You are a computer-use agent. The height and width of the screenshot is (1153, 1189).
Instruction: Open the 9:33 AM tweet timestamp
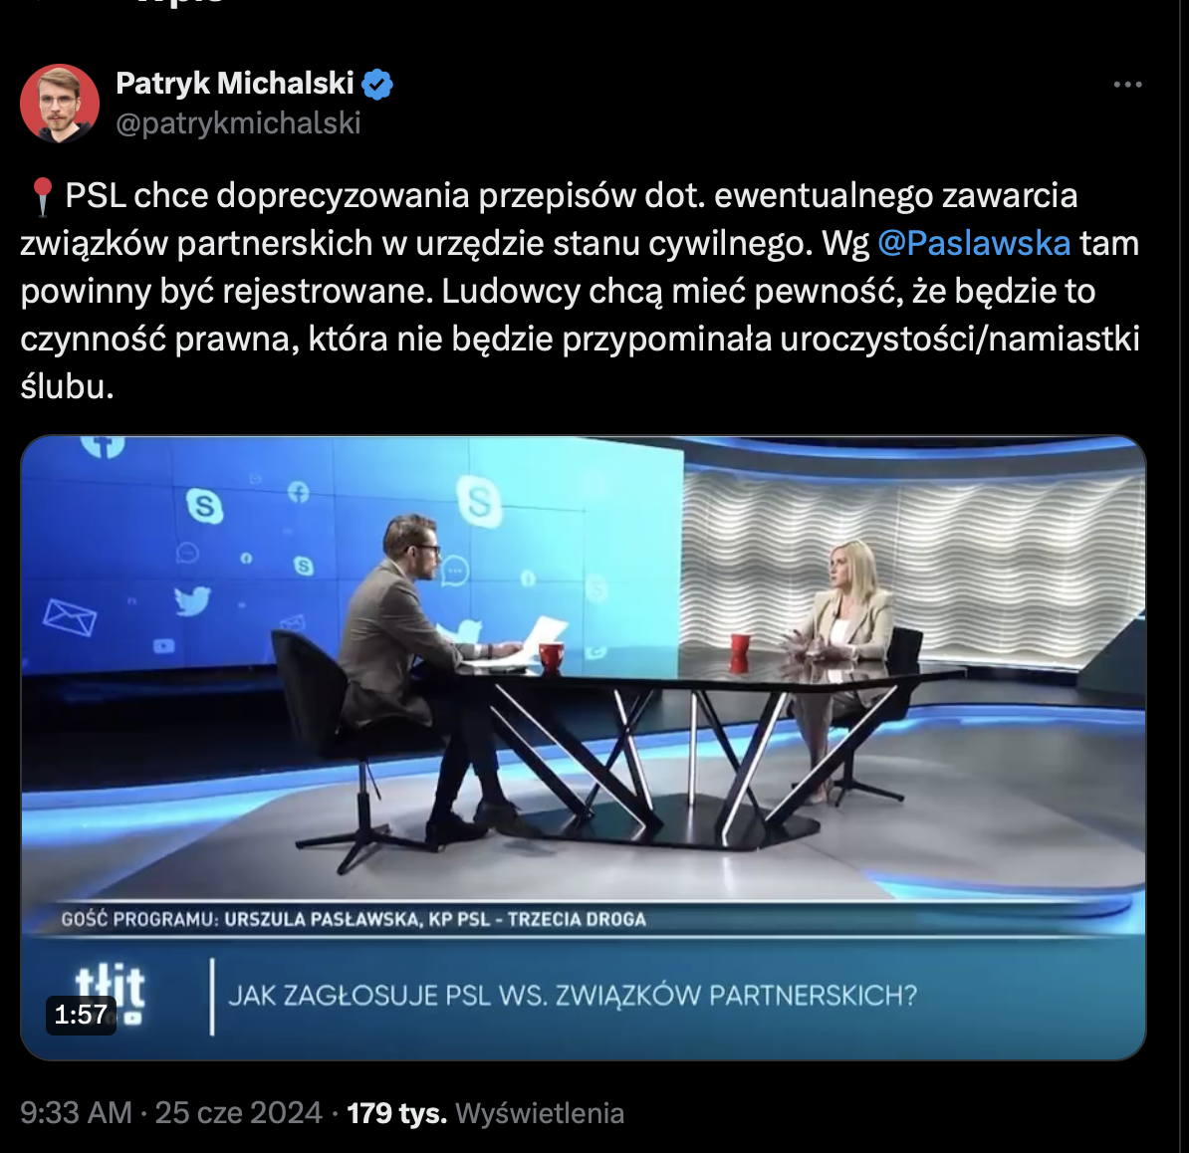click(x=76, y=1113)
